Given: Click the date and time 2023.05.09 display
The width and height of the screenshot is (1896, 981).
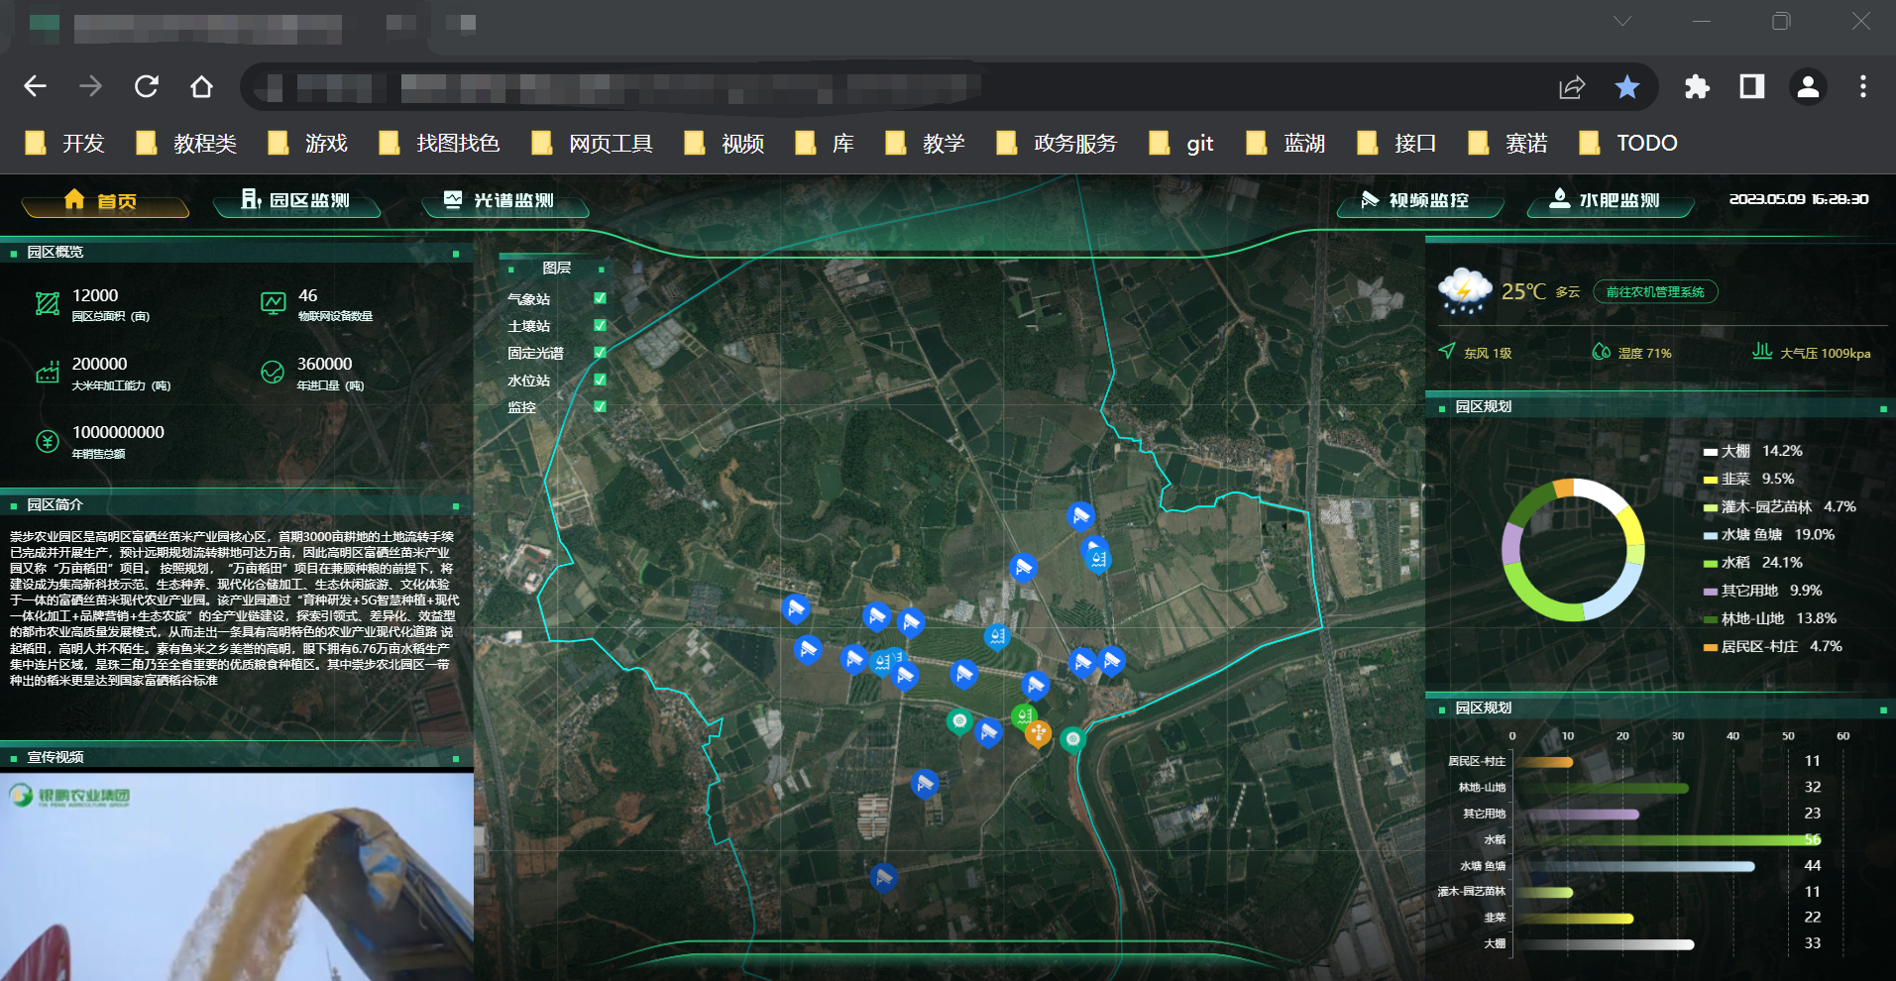Looking at the screenshot, I should pyautogui.click(x=1799, y=199).
